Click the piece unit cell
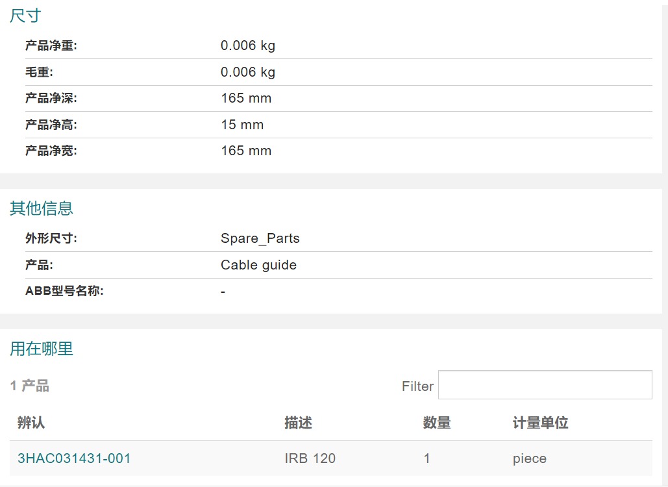 point(530,459)
